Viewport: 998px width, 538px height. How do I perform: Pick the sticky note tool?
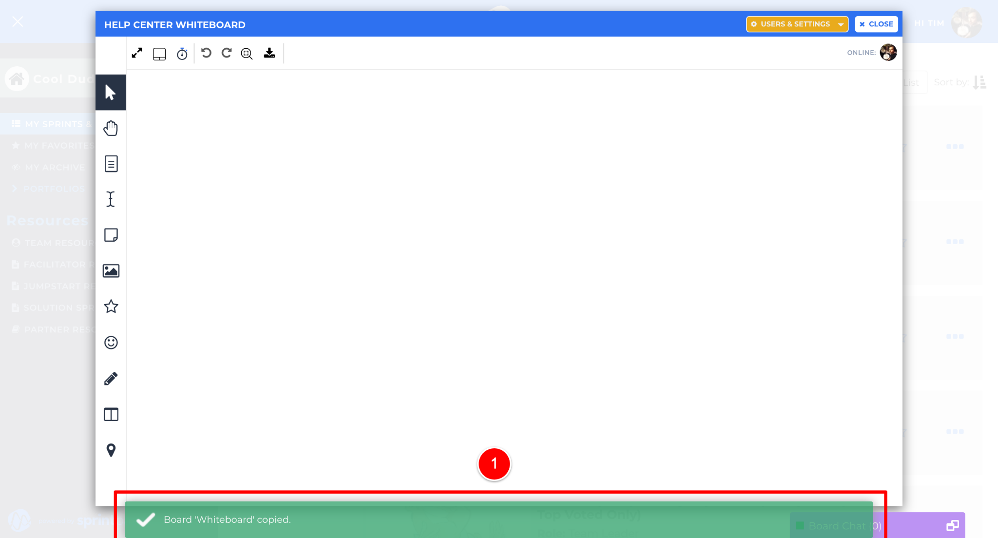[x=111, y=235]
